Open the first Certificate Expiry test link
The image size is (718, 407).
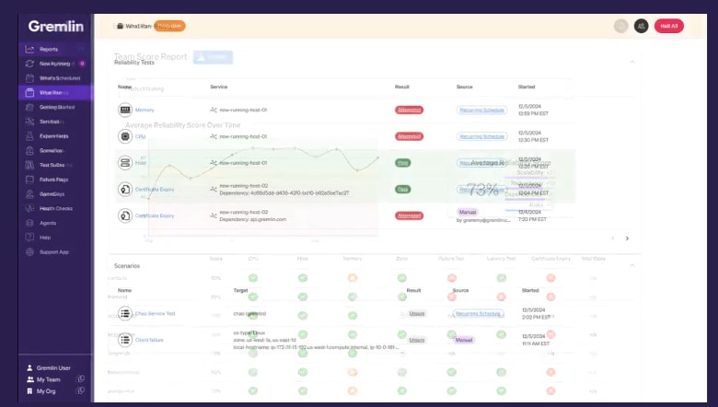click(155, 189)
